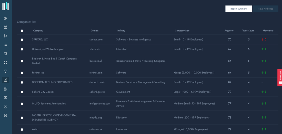Click the salford.gov.uk domain
Screen dimensions: 282x134
coord(97,92)
